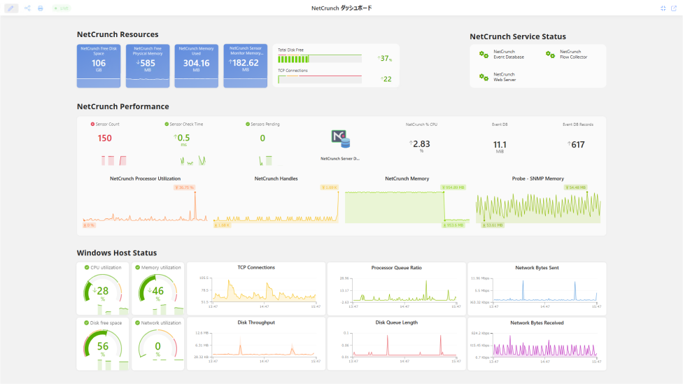Click the Disk free space green status icon
Viewport: 683px width, 384px height.
tap(86, 323)
